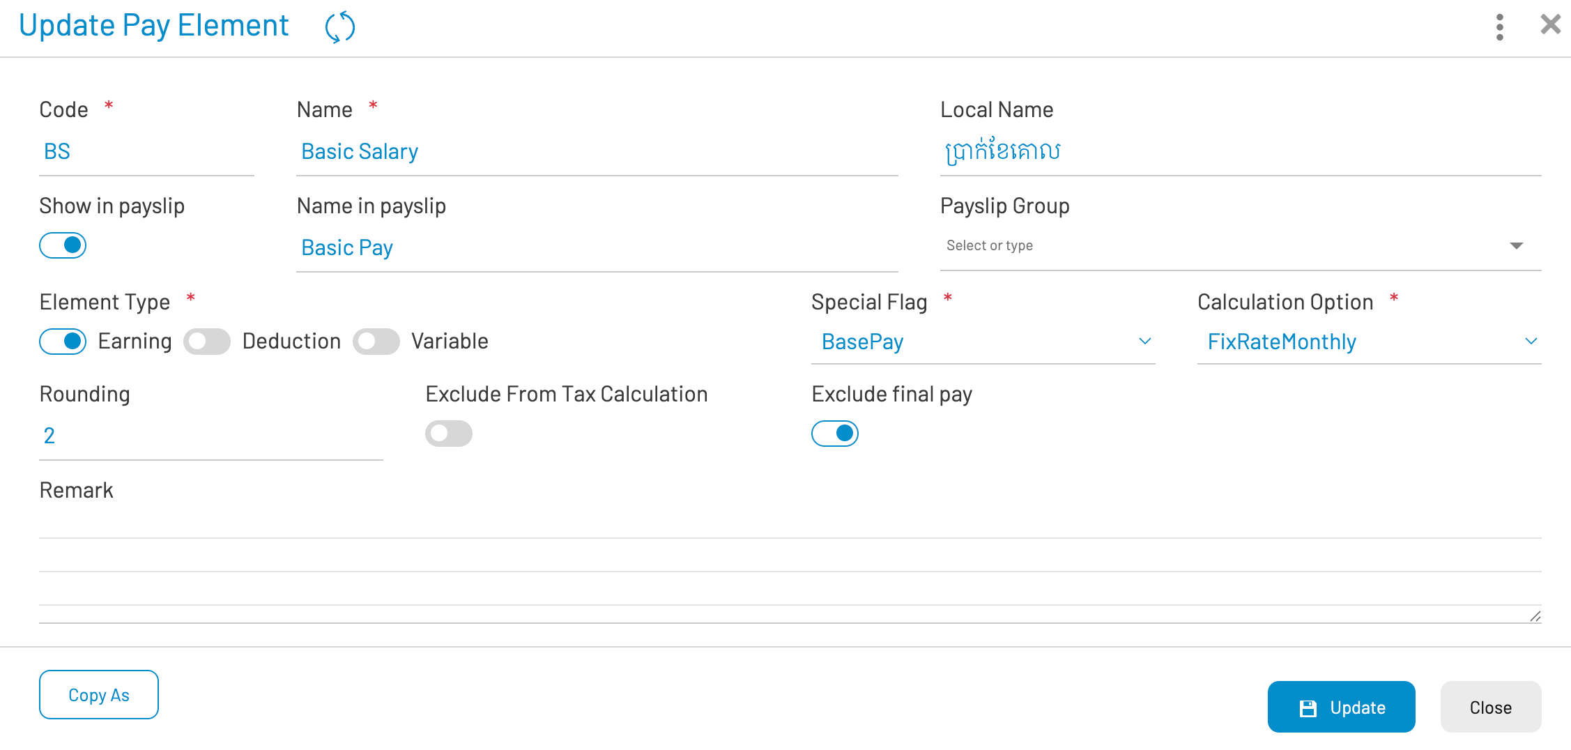The width and height of the screenshot is (1571, 750).
Task: Open the Special Flag BasePay dropdown
Action: 983,342
